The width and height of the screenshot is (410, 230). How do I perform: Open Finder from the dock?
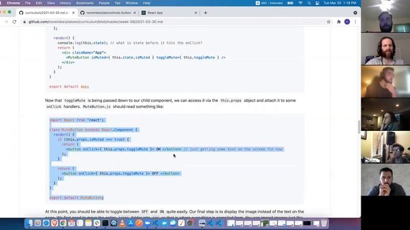(x=29, y=223)
